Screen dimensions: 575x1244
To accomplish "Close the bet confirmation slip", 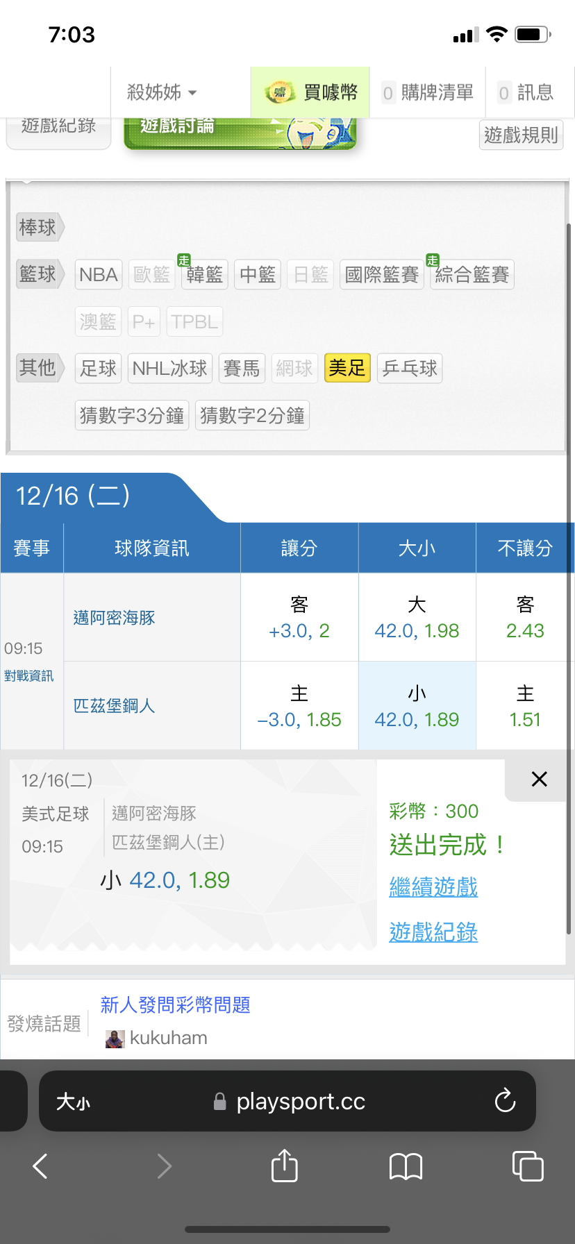I will (x=539, y=779).
